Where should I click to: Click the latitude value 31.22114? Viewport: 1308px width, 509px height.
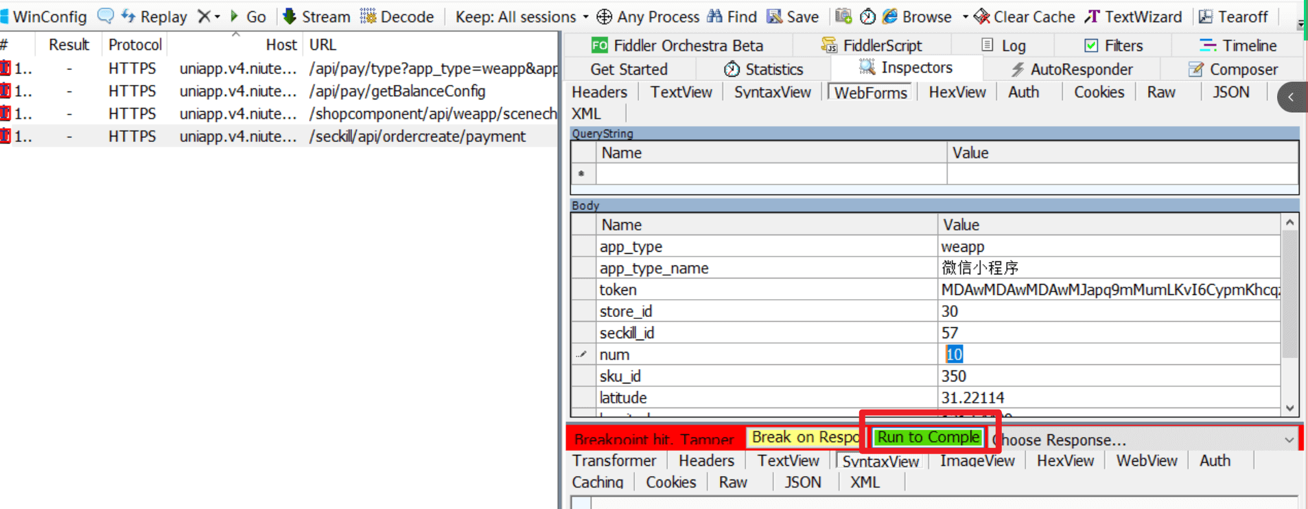point(1109,398)
